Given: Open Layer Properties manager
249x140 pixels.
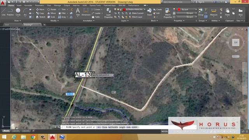Looking at the screenshot, I should pos(109,13).
